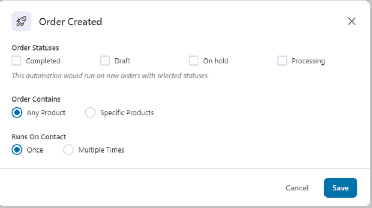
Task: Close the Order Created dialog
Action: [352, 21]
